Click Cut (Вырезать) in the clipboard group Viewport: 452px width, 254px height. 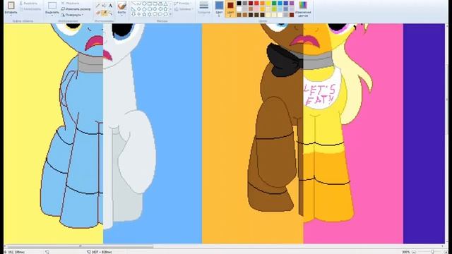[28, 3]
